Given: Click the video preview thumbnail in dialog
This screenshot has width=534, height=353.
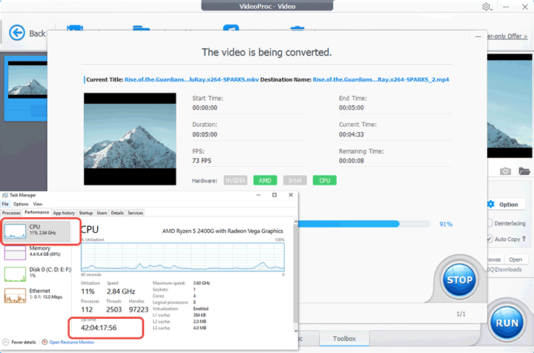Looking at the screenshot, I should pos(130,139).
